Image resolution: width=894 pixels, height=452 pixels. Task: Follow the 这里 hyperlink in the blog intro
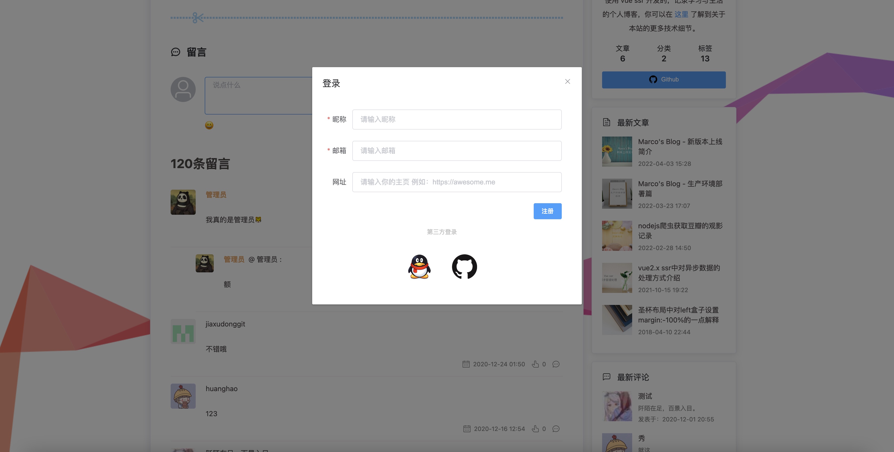pyautogui.click(x=681, y=14)
